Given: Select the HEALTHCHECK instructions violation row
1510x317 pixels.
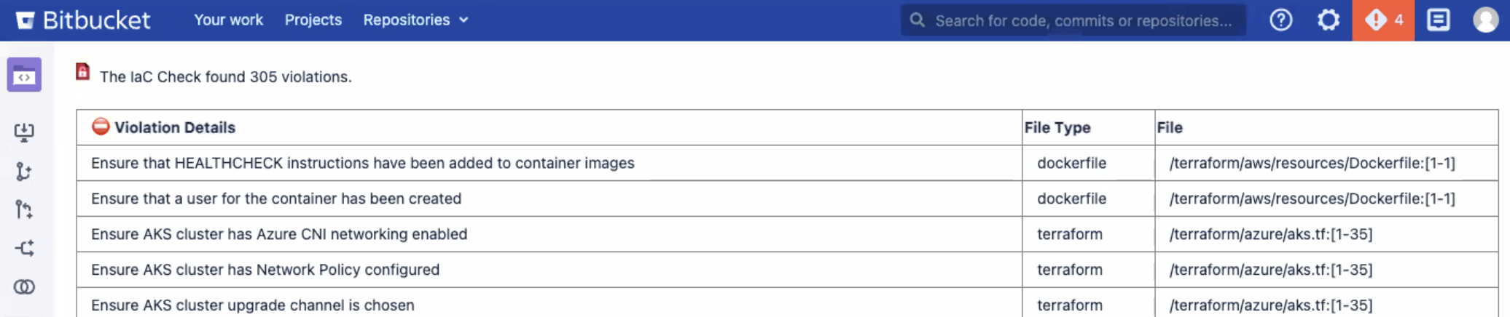Looking at the screenshot, I should (x=363, y=164).
